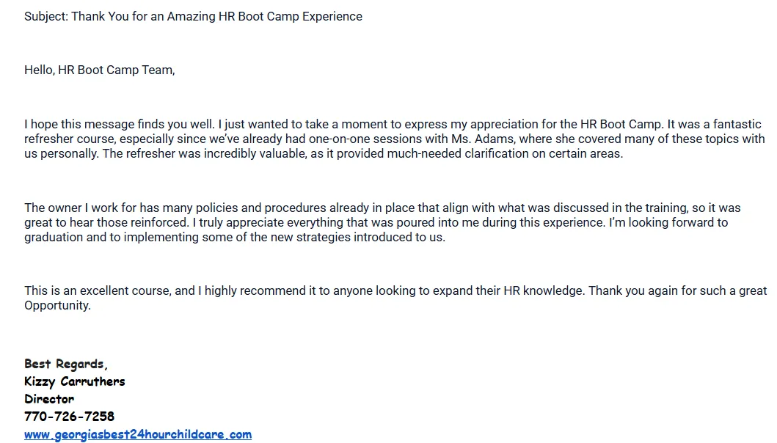Click the line starting 'us personally. The refresher'

click(324, 153)
